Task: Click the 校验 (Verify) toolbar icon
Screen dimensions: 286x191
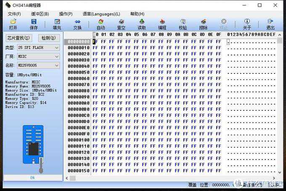Action: pyautogui.click(x=183, y=24)
